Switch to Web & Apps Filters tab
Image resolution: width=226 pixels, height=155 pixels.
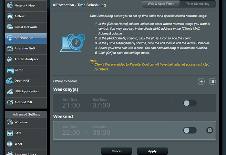click(x=161, y=4)
